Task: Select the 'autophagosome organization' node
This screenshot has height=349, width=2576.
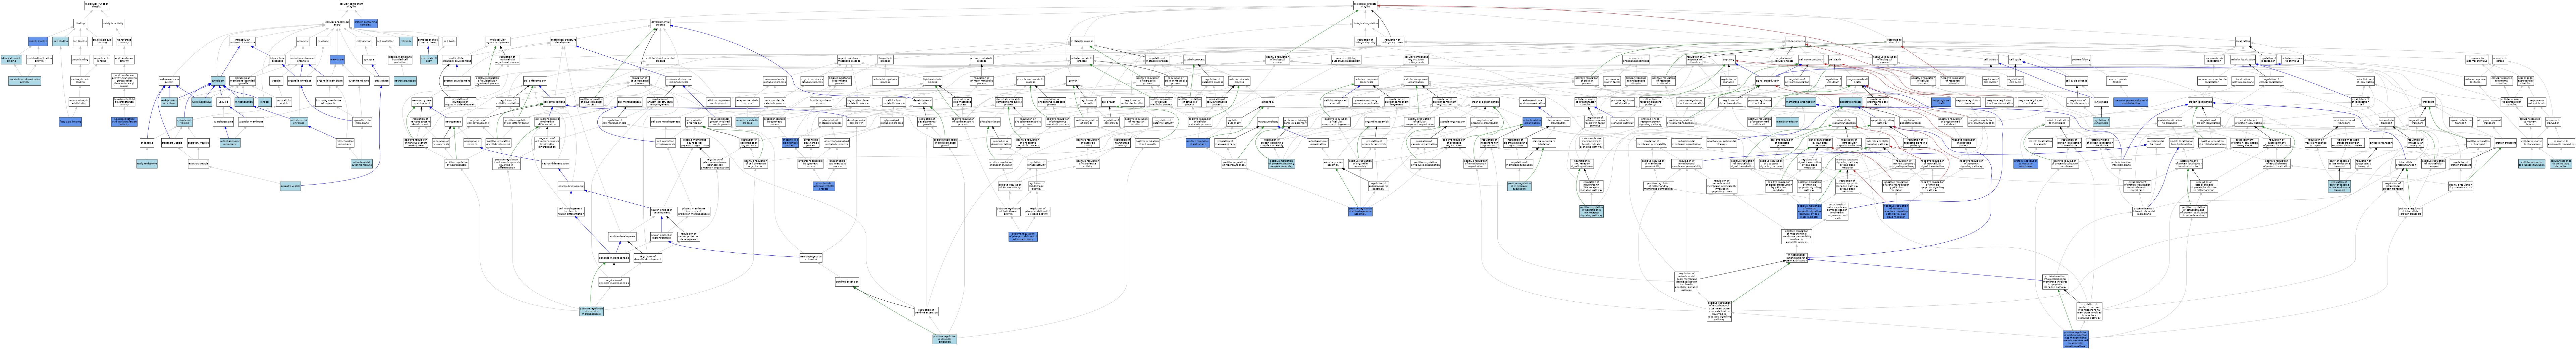Action: (x=1318, y=143)
